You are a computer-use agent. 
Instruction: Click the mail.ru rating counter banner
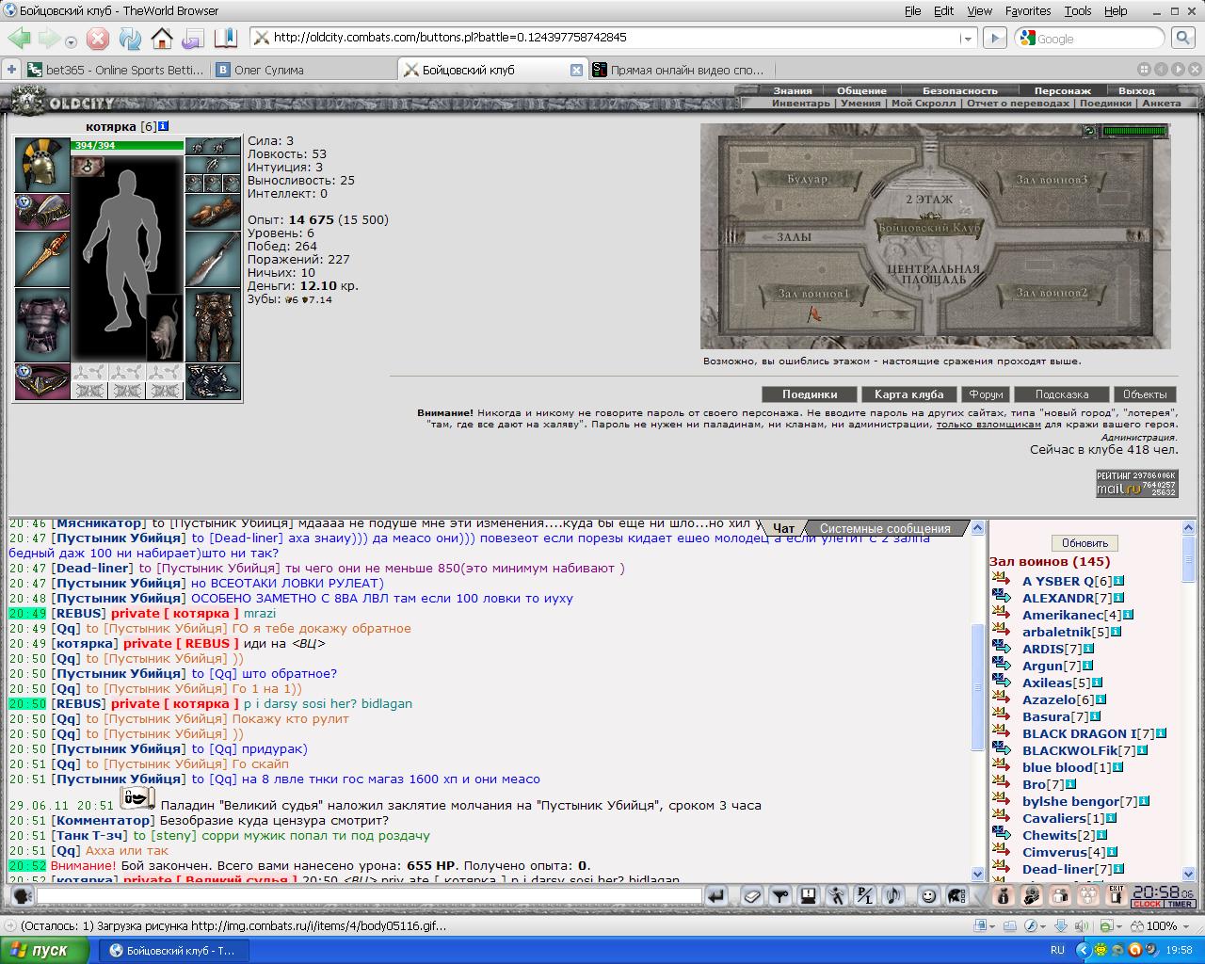(1136, 483)
